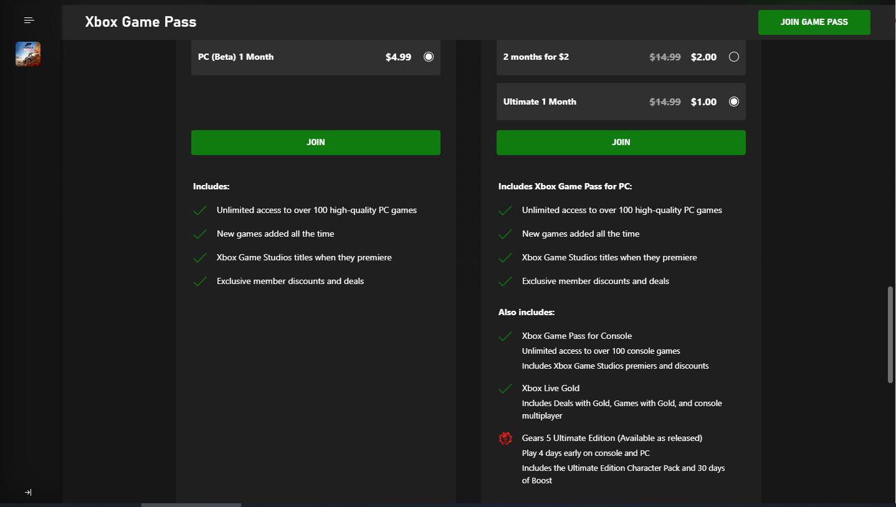Select the 2 months for $2 option
Viewport: 896px width, 507px height.
(734, 57)
